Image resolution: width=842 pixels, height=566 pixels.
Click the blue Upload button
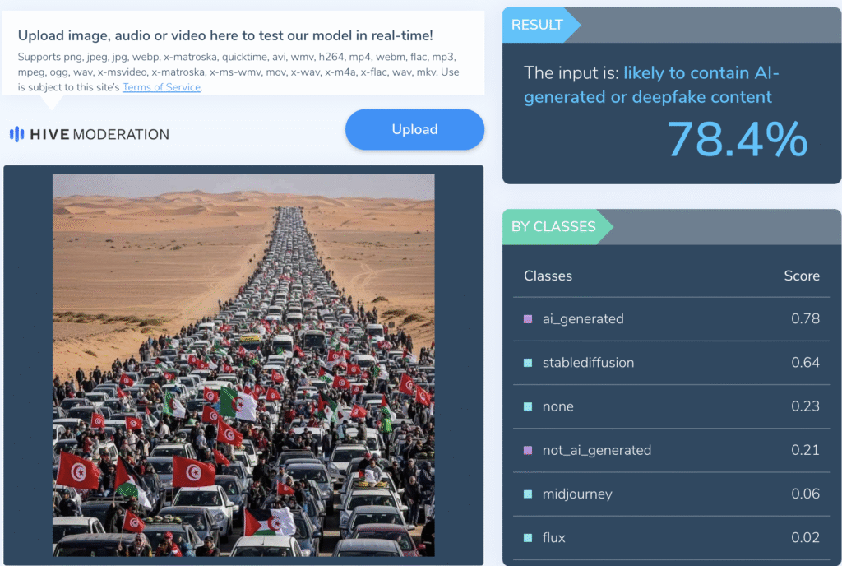(414, 129)
